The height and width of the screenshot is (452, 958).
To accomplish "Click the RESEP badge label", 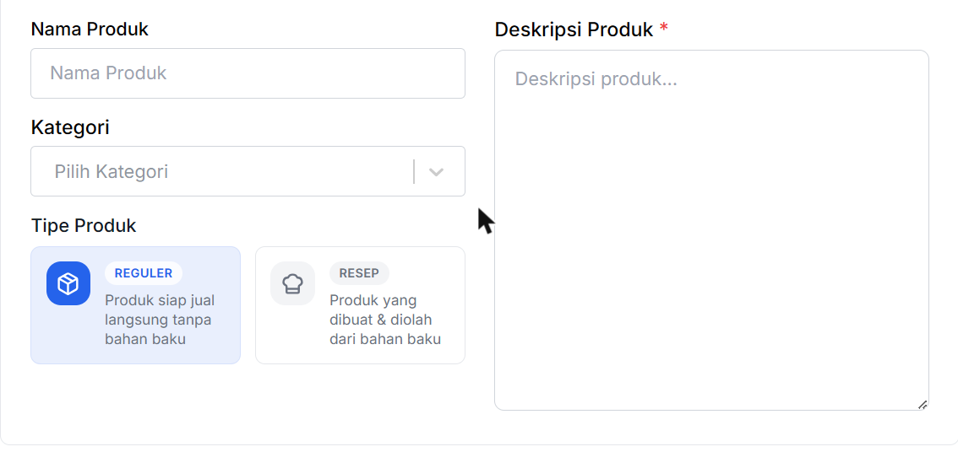I will [x=359, y=273].
